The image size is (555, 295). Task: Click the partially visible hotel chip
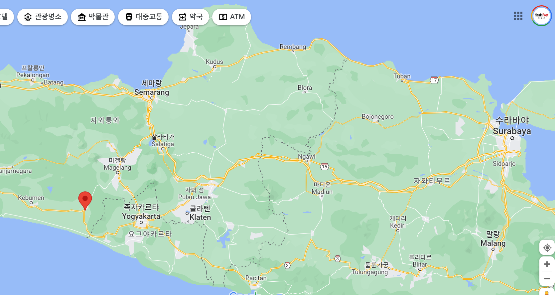(5, 17)
